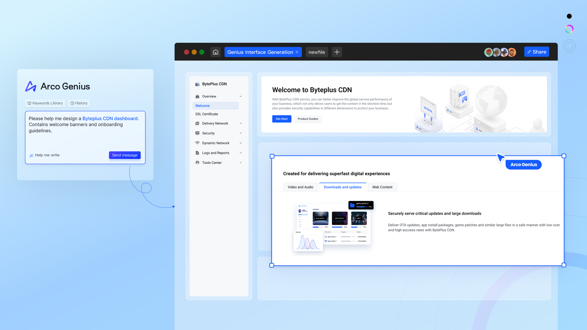
Task: Click the collaborator avatars group
Action: click(500, 52)
